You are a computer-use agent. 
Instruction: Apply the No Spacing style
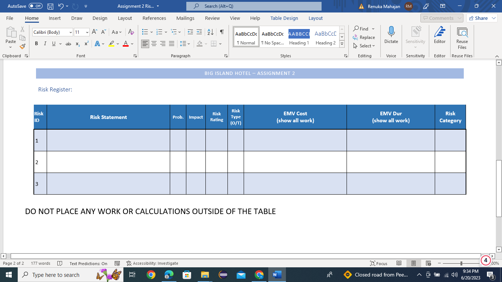pos(272,37)
